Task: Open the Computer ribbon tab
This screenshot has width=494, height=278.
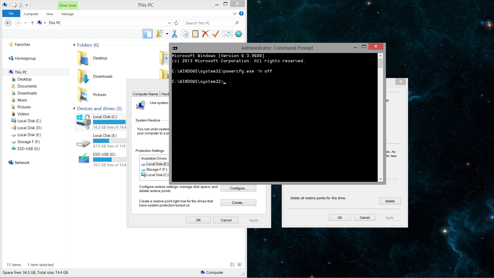Action: [x=31, y=14]
